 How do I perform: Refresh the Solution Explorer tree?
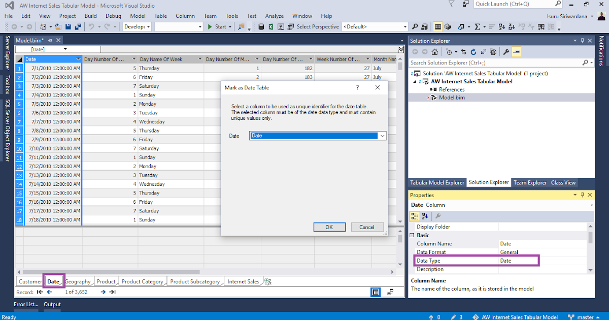473,51
